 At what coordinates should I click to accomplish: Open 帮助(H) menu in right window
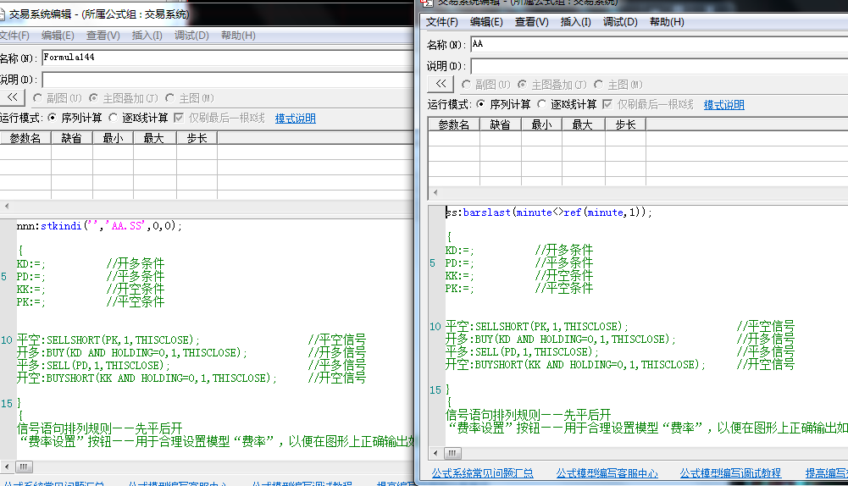click(x=667, y=22)
